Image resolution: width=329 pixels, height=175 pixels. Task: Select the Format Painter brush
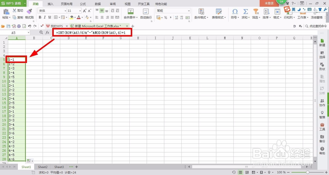(x=29, y=11)
